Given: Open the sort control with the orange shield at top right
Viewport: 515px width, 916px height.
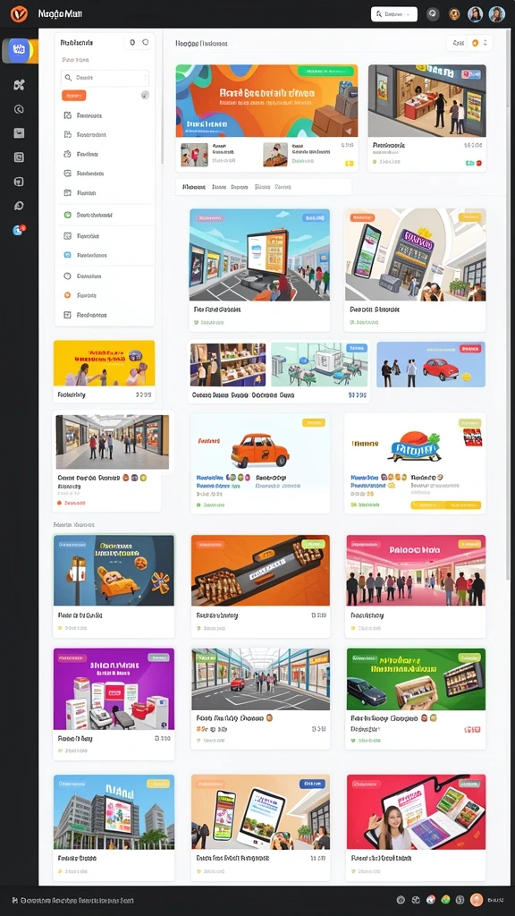Looking at the screenshot, I should point(469,43).
